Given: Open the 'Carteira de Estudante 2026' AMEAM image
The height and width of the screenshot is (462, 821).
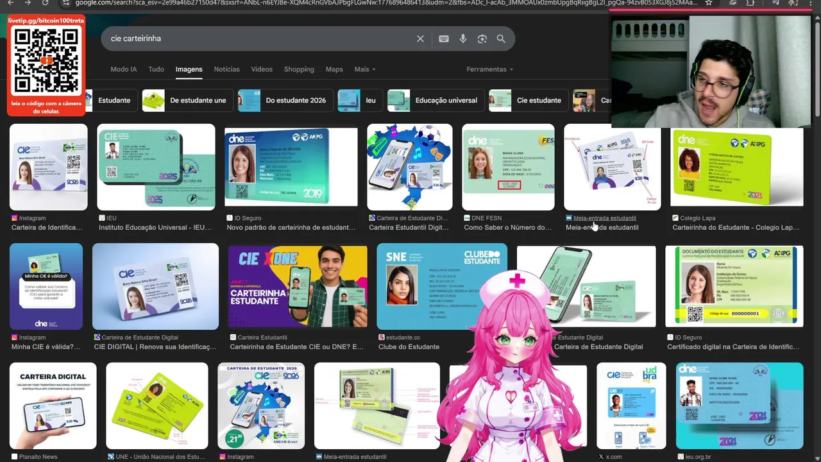Looking at the screenshot, I should (x=261, y=406).
